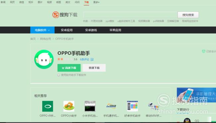Click the green 高速下载 button

[69, 68]
